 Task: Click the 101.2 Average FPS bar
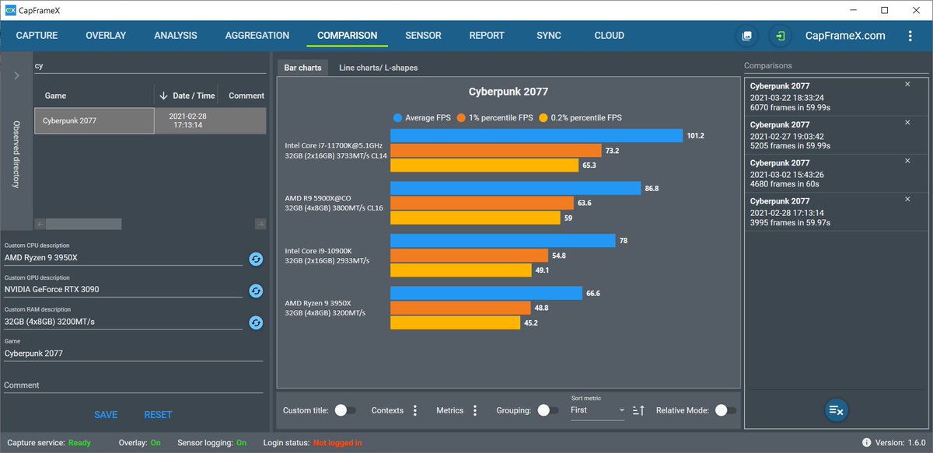click(536, 135)
